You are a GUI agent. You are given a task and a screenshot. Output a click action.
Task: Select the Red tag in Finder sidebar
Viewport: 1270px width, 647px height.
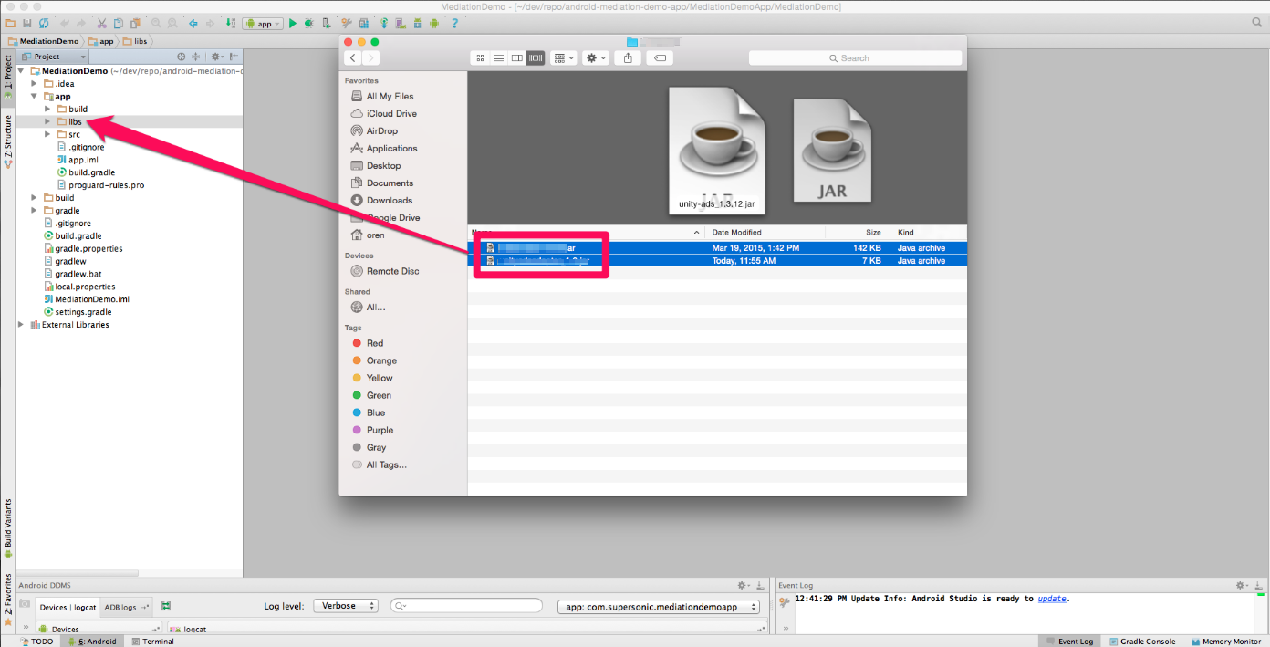click(372, 343)
